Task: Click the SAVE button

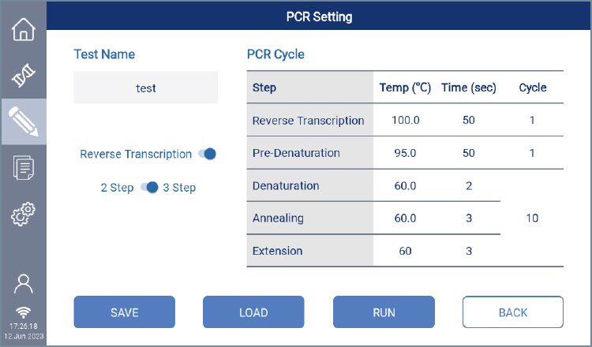Action: pos(124,312)
